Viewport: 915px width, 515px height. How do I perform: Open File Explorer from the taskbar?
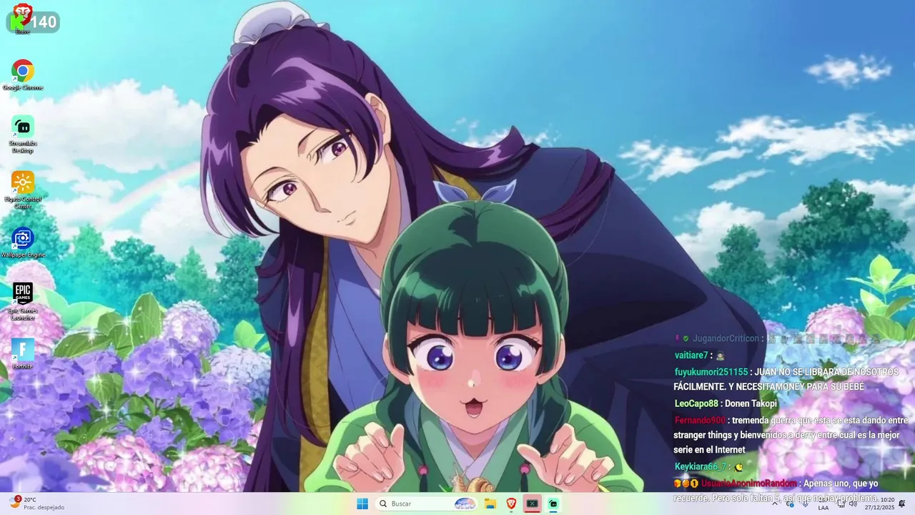point(490,504)
